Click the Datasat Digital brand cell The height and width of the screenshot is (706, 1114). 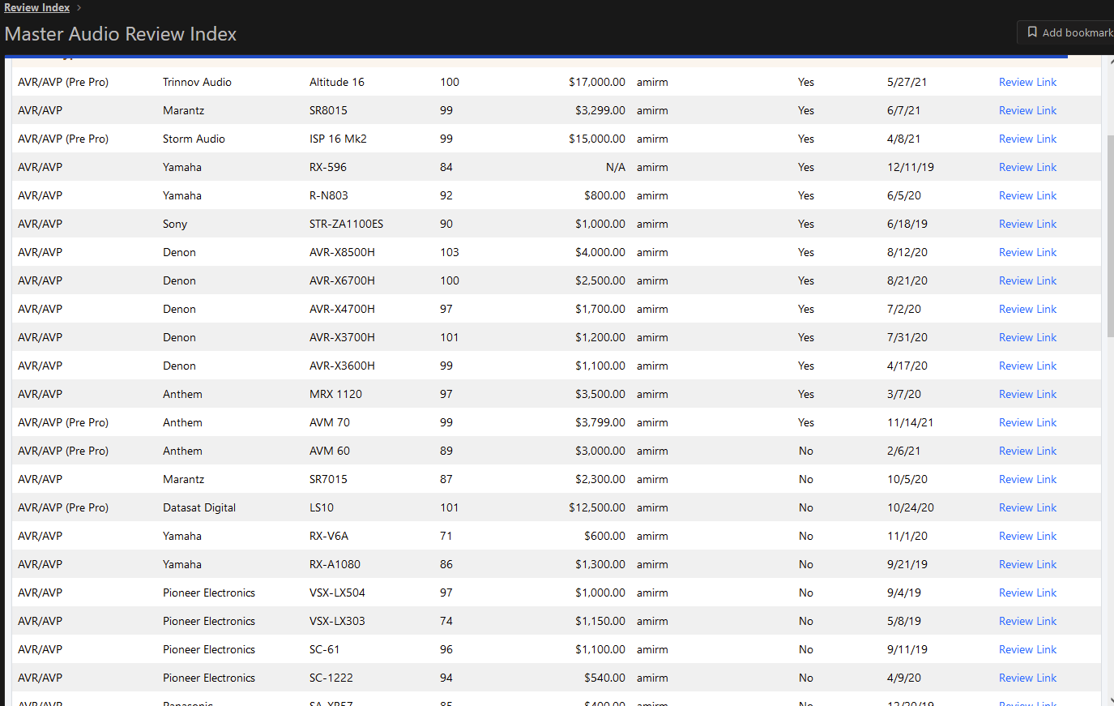tap(199, 507)
